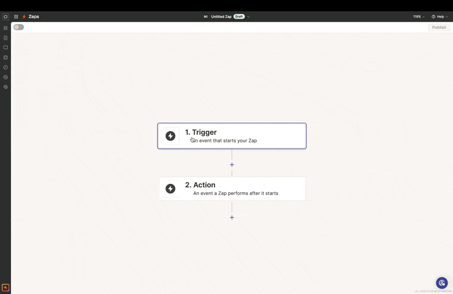This screenshot has height=294, width=453.
Task: Select the 1. Trigger step card
Action: click(x=232, y=136)
